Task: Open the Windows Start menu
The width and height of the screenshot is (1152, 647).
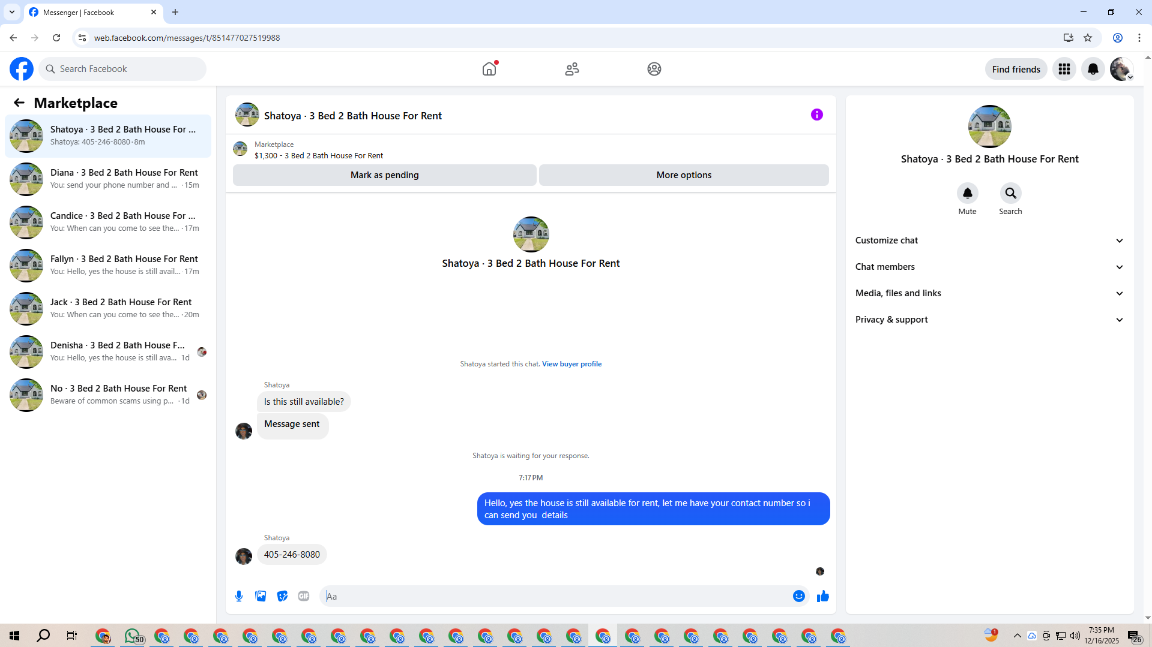Action: coord(14,636)
